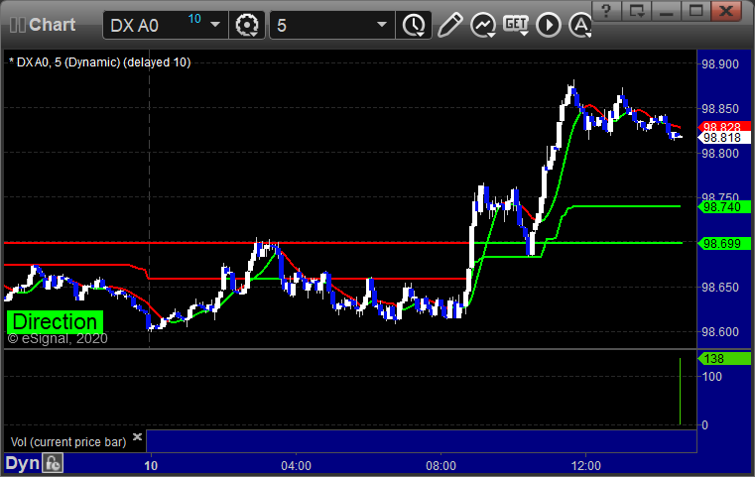Click the Vol (current price bar) label
Image resolution: width=755 pixels, height=477 pixels.
[x=68, y=442]
